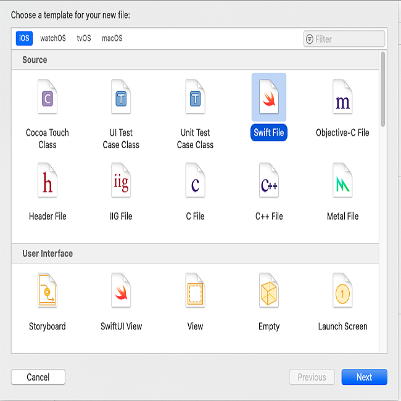401x401 pixels.
Task: Click the filter icon in search field
Action: pos(310,39)
